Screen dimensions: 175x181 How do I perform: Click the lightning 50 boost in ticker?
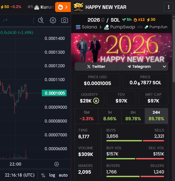[5, 7]
